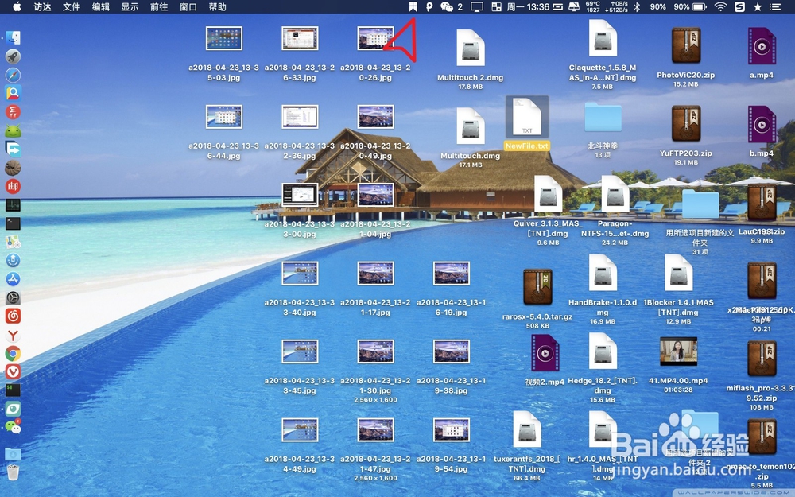Viewport: 795px width, 497px height.
Task: Open Safari from the Dock
Action: (x=14, y=75)
